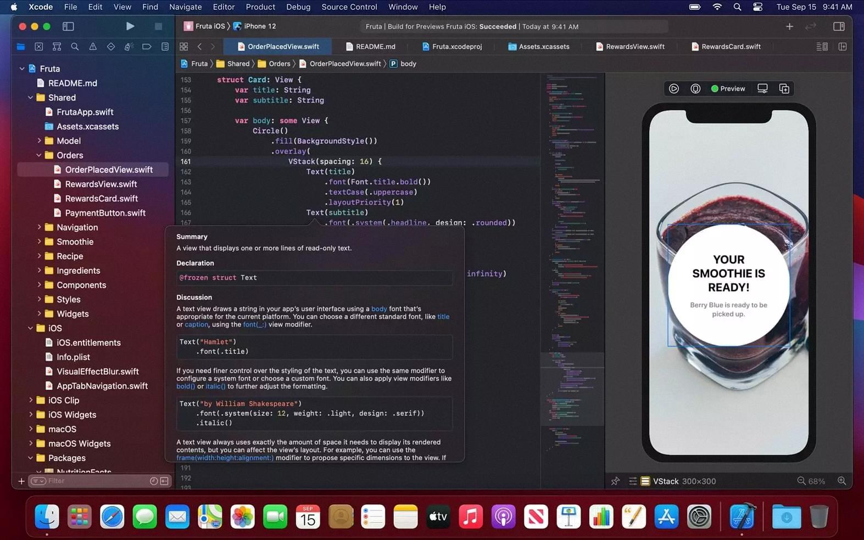Duplicate the preview icon
Viewport: 864px width, 540px height.
(x=784, y=88)
